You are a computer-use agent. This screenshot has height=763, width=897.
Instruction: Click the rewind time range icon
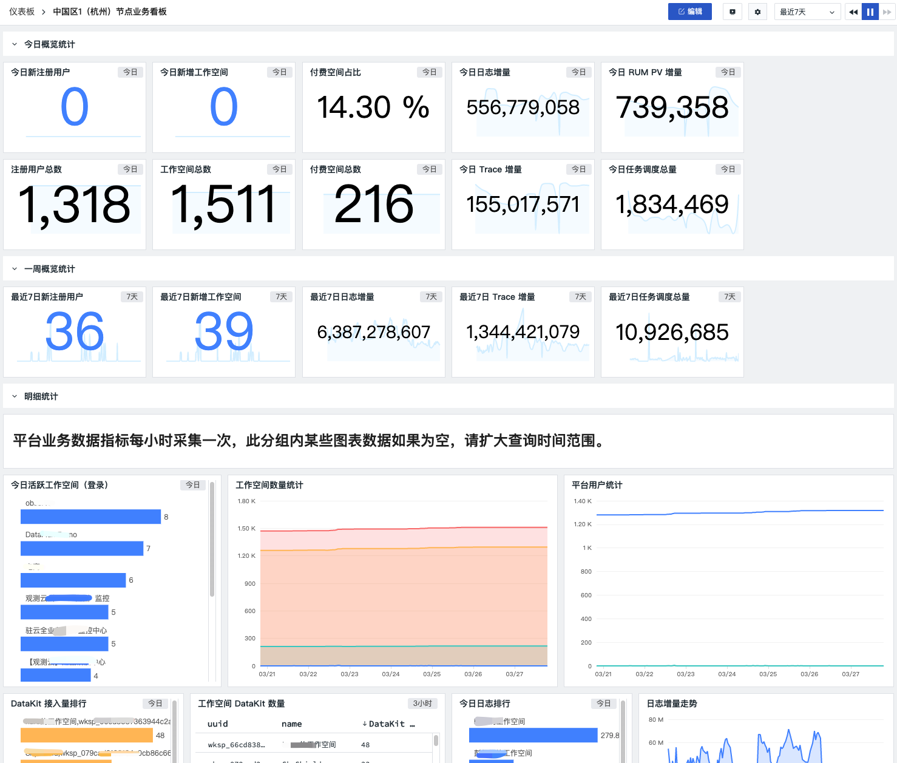853,12
